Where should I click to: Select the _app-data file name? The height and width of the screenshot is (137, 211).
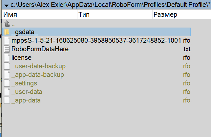click(x=26, y=100)
